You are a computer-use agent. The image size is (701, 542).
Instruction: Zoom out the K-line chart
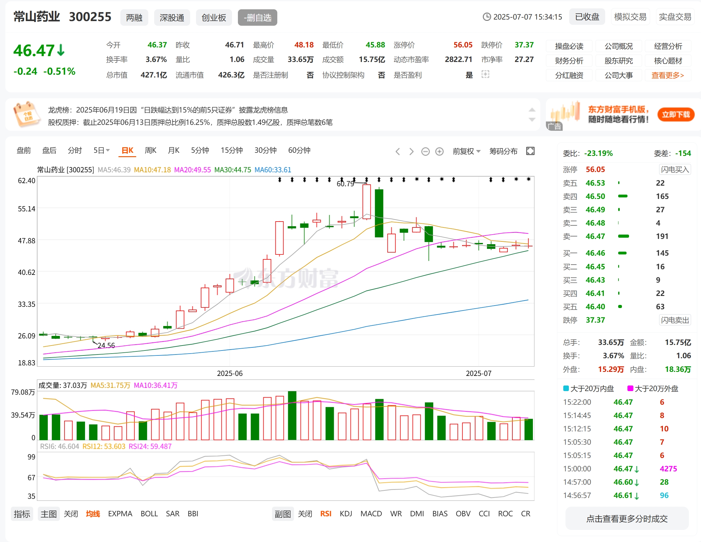point(425,151)
